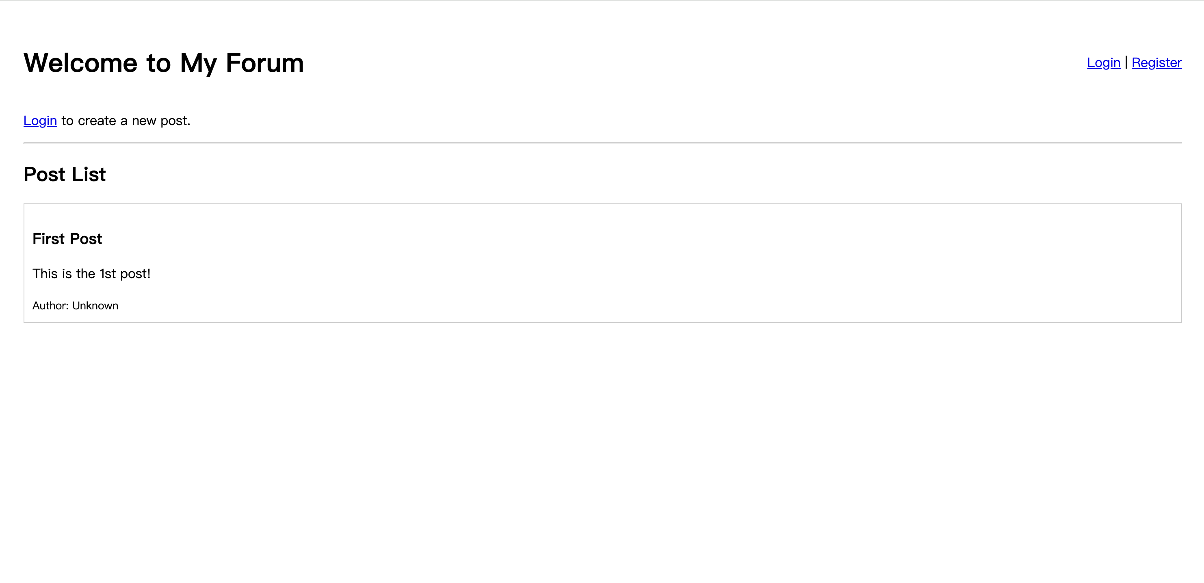Image resolution: width=1204 pixels, height=583 pixels.
Task: Click the horizontal divider line above Post List
Action: point(602,143)
